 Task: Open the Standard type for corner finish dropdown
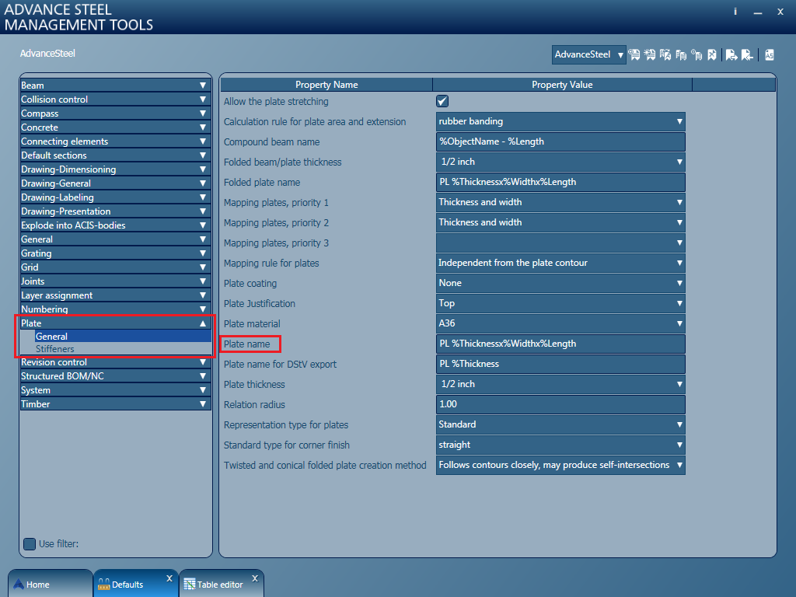pyautogui.click(x=560, y=445)
